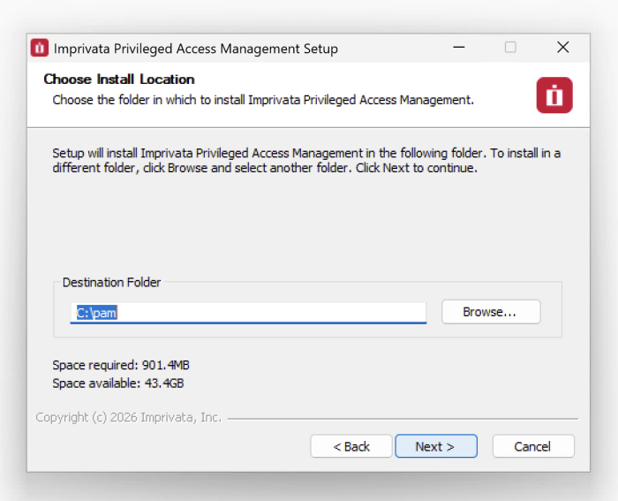Click the Browse... button
Screen dimensions: 618x501
(490, 312)
